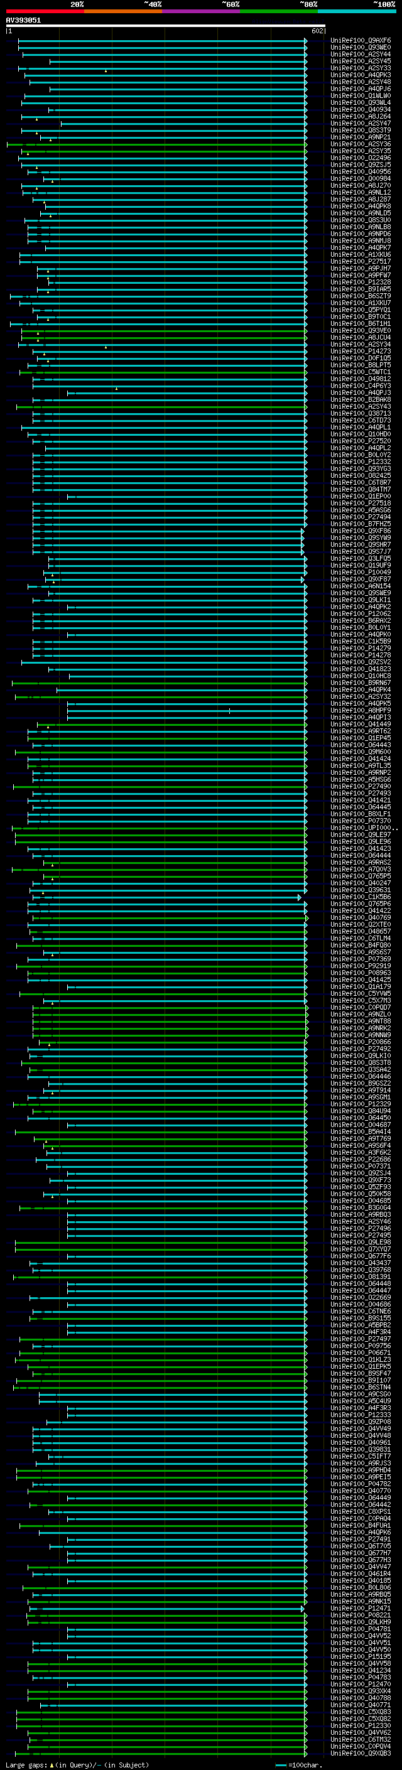Select hit label UniRef100_B9RN67
Screen dimensions: 402x1770
(x=360, y=683)
